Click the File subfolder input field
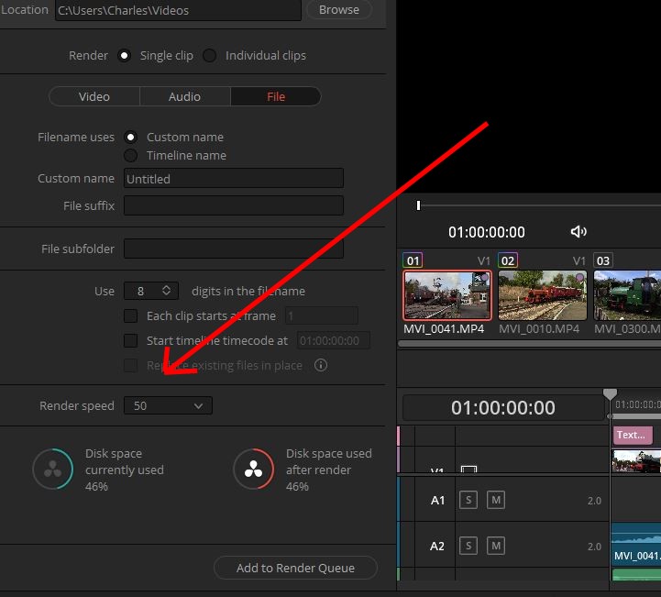This screenshot has height=597, width=661. (x=234, y=249)
